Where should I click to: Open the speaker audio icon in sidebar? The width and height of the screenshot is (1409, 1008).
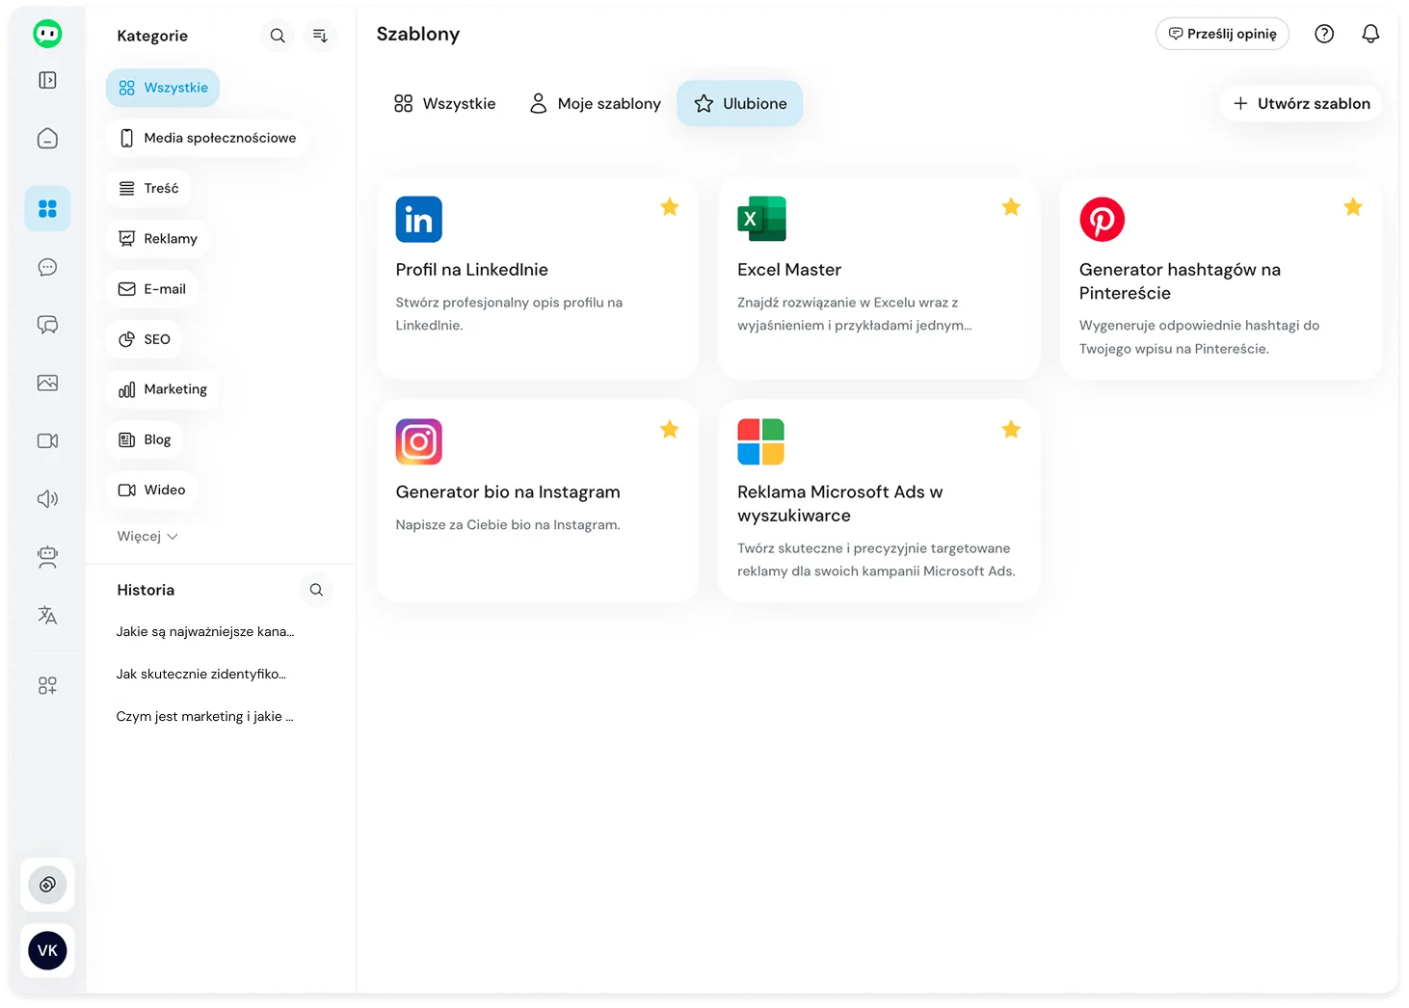tap(47, 498)
